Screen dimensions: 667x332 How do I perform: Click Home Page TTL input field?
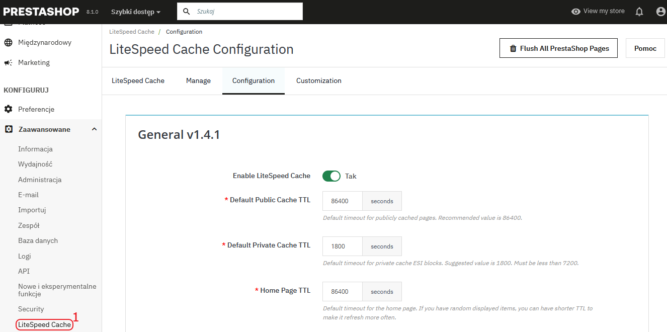coord(342,292)
